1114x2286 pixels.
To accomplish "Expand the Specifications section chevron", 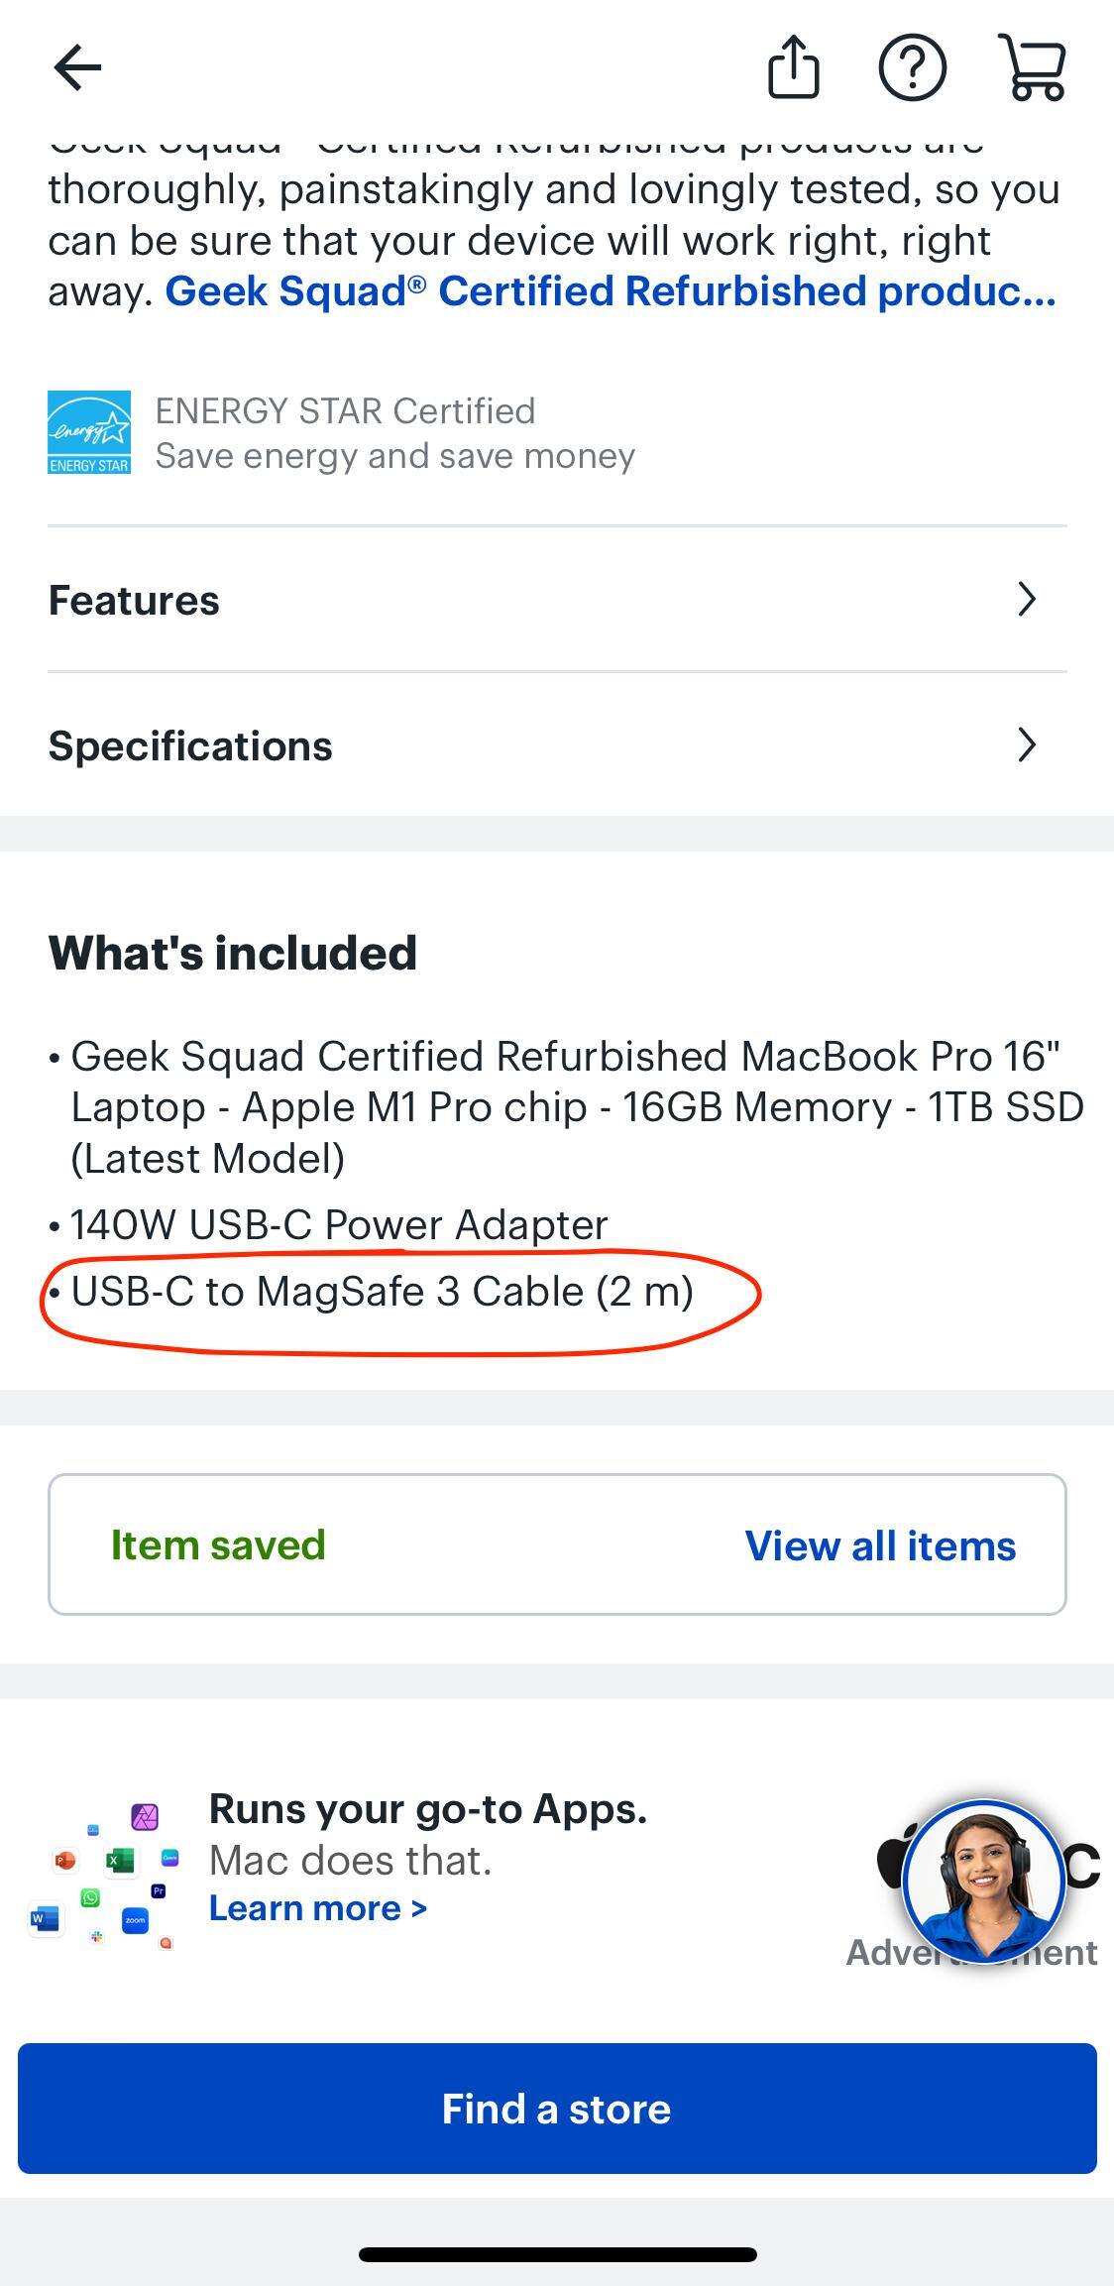I will 1027,744.
